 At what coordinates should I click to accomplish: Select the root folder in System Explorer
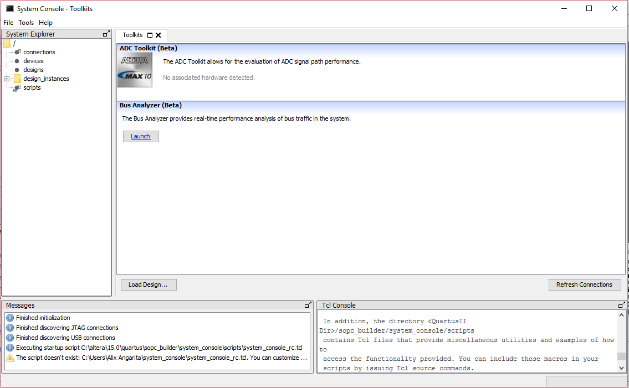[x=14, y=43]
